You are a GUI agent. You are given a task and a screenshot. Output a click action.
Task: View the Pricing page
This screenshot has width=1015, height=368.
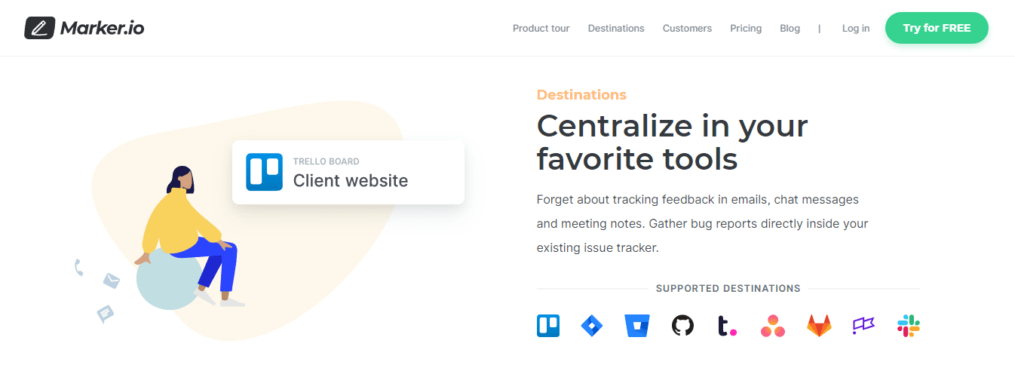point(746,29)
